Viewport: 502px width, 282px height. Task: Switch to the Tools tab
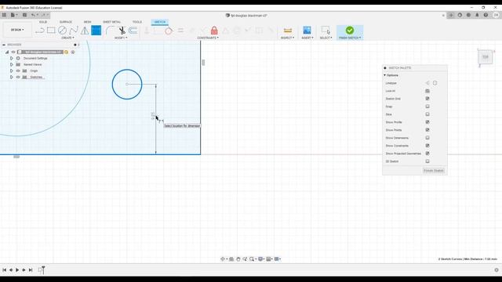(x=137, y=22)
